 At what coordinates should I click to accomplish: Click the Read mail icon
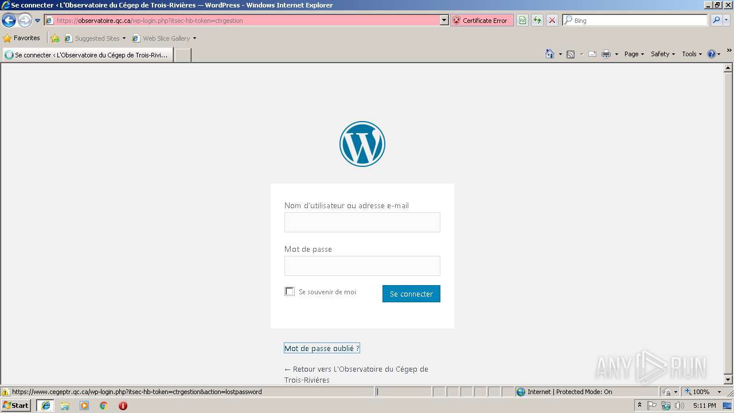592,54
